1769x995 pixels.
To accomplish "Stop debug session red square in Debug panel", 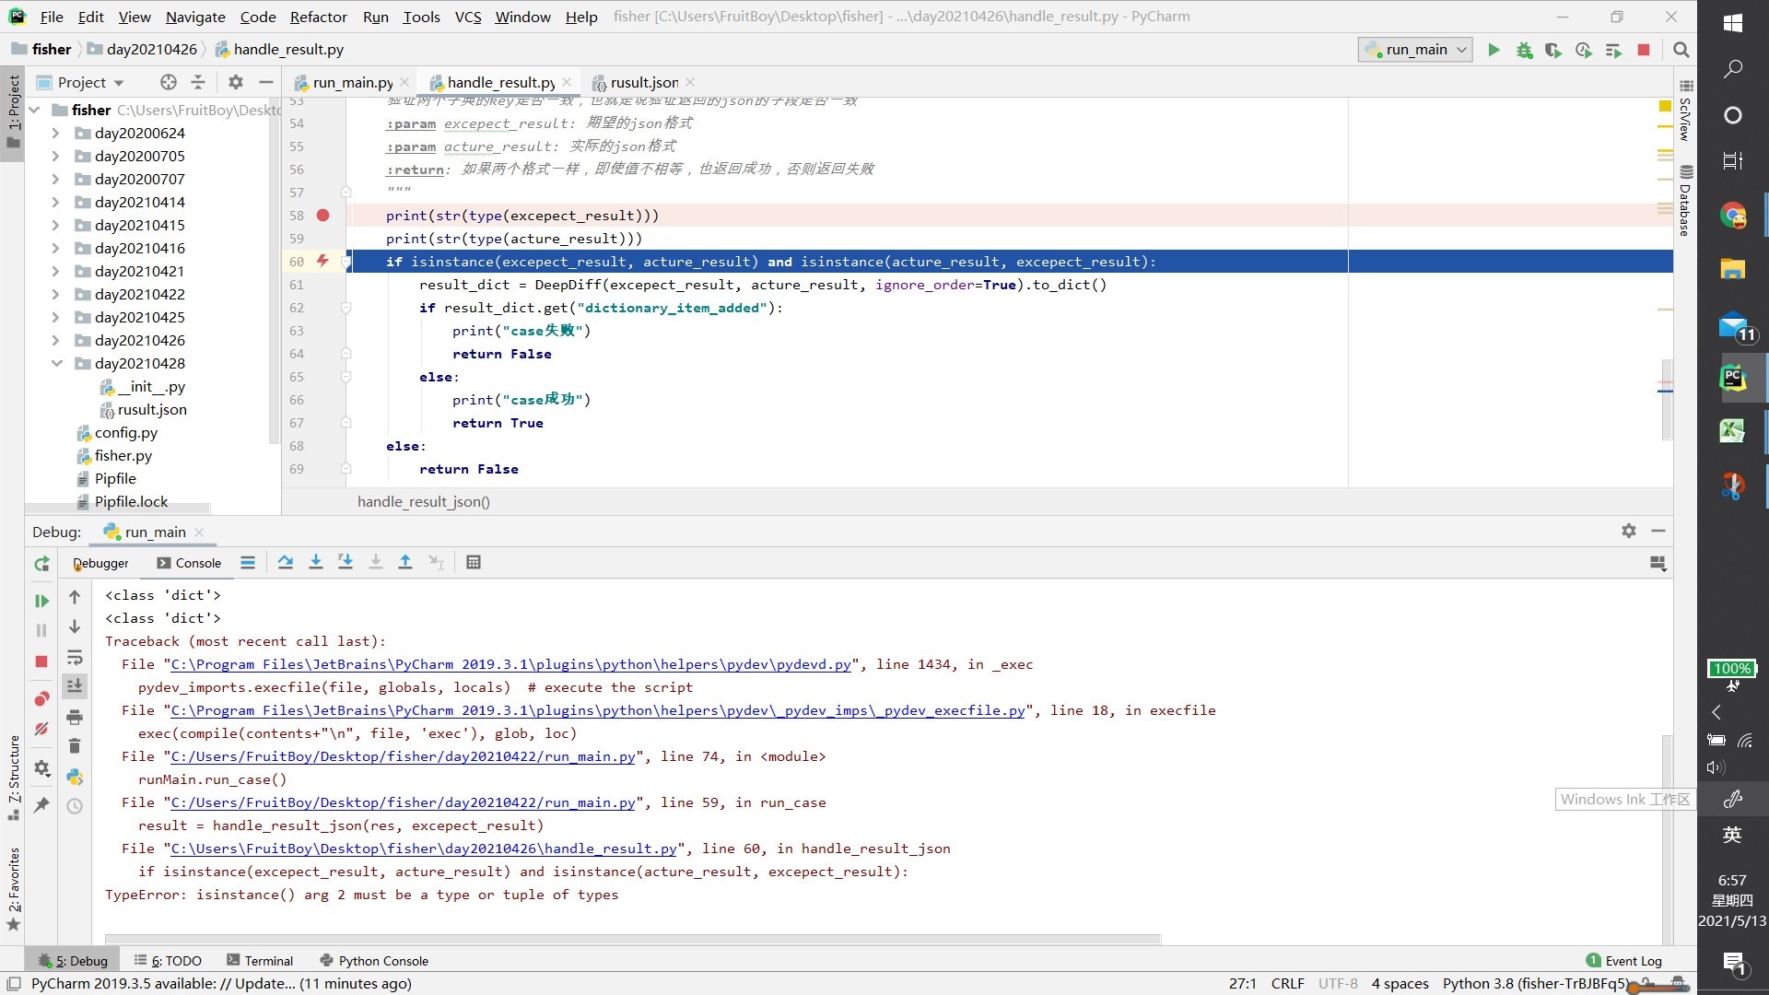I will click(x=41, y=661).
